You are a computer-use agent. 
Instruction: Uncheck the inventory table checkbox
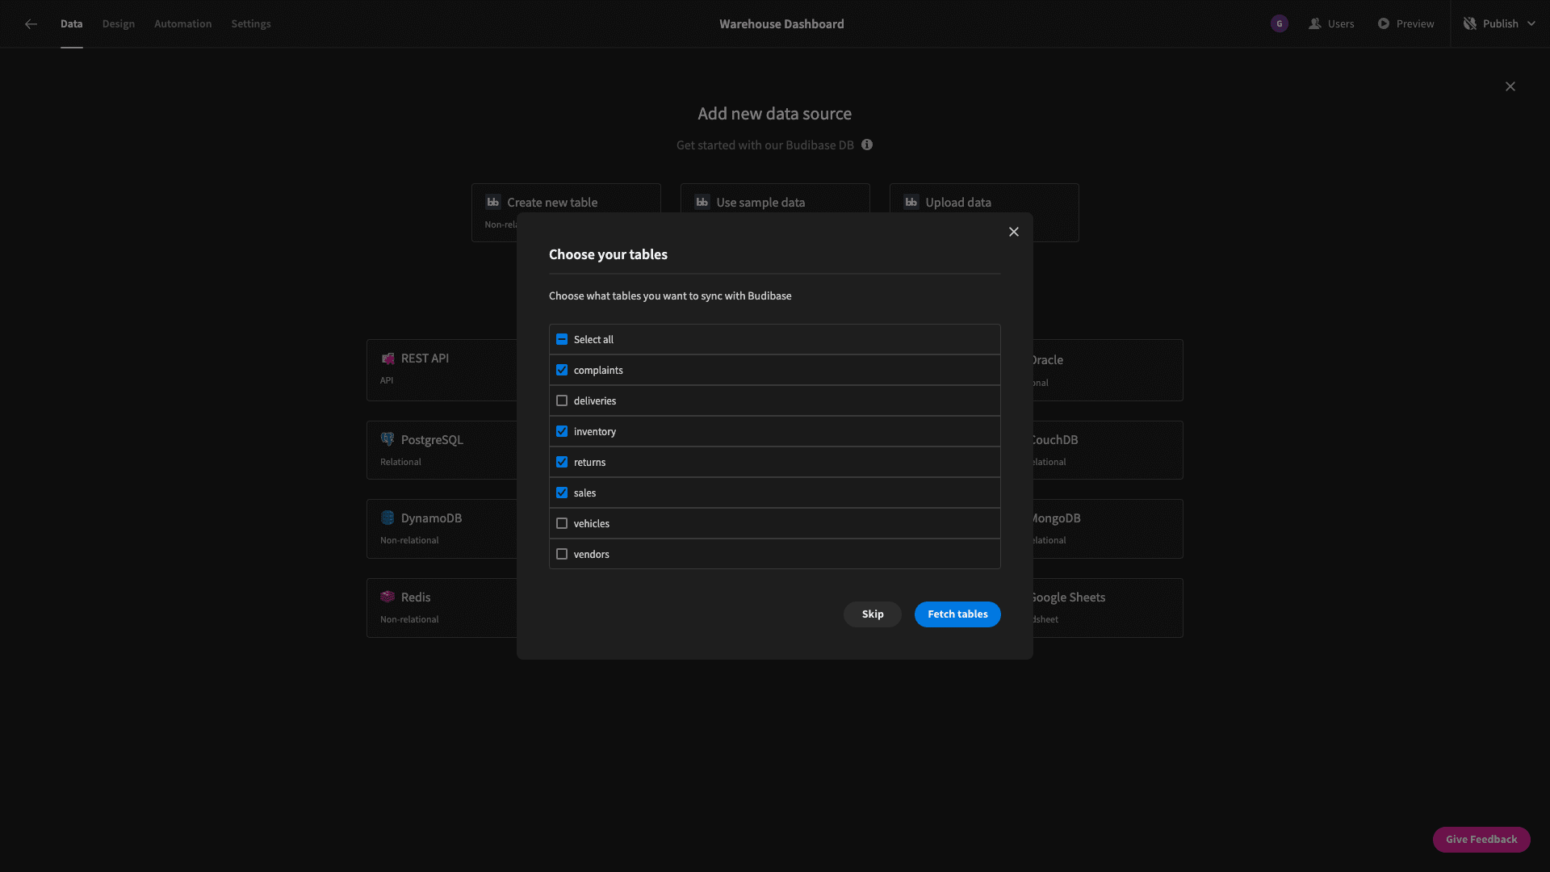[562, 431]
